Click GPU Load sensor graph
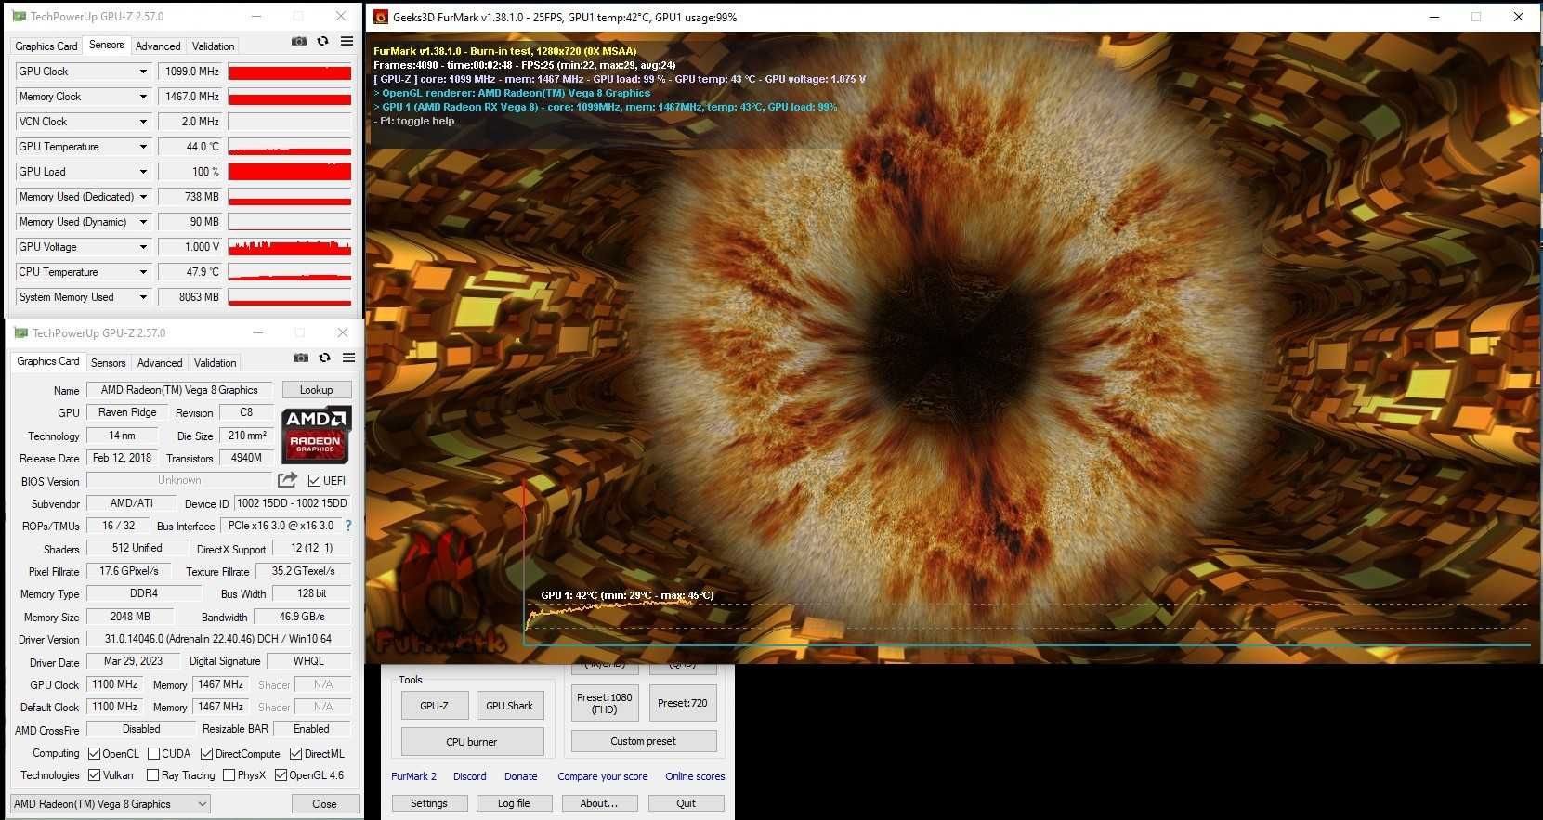This screenshot has height=820, width=1543. [290, 172]
